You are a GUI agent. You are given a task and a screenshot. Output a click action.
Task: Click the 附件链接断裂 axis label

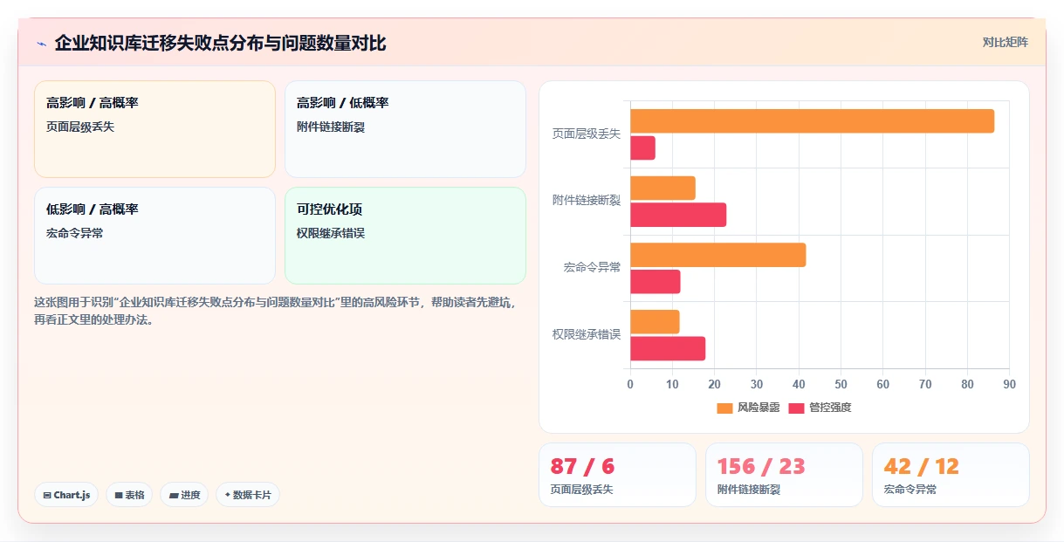tap(586, 201)
